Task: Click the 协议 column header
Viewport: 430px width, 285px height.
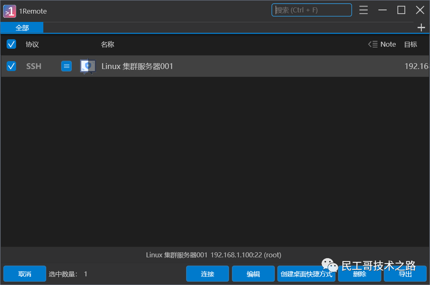Action: coord(32,44)
